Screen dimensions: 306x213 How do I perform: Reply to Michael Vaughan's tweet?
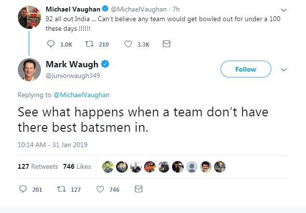(x=52, y=44)
